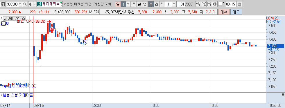Click the green 신 badge icon
285x108 pixels.
[x=39, y=4]
